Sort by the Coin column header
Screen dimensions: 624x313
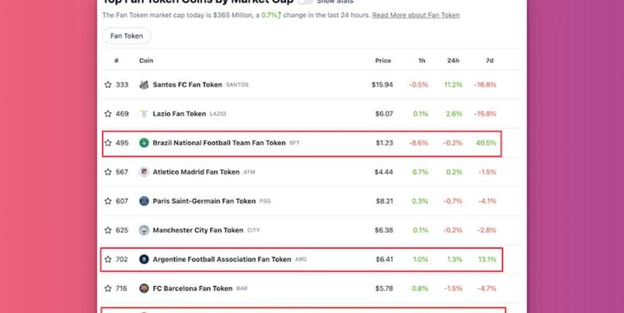(146, 61)
